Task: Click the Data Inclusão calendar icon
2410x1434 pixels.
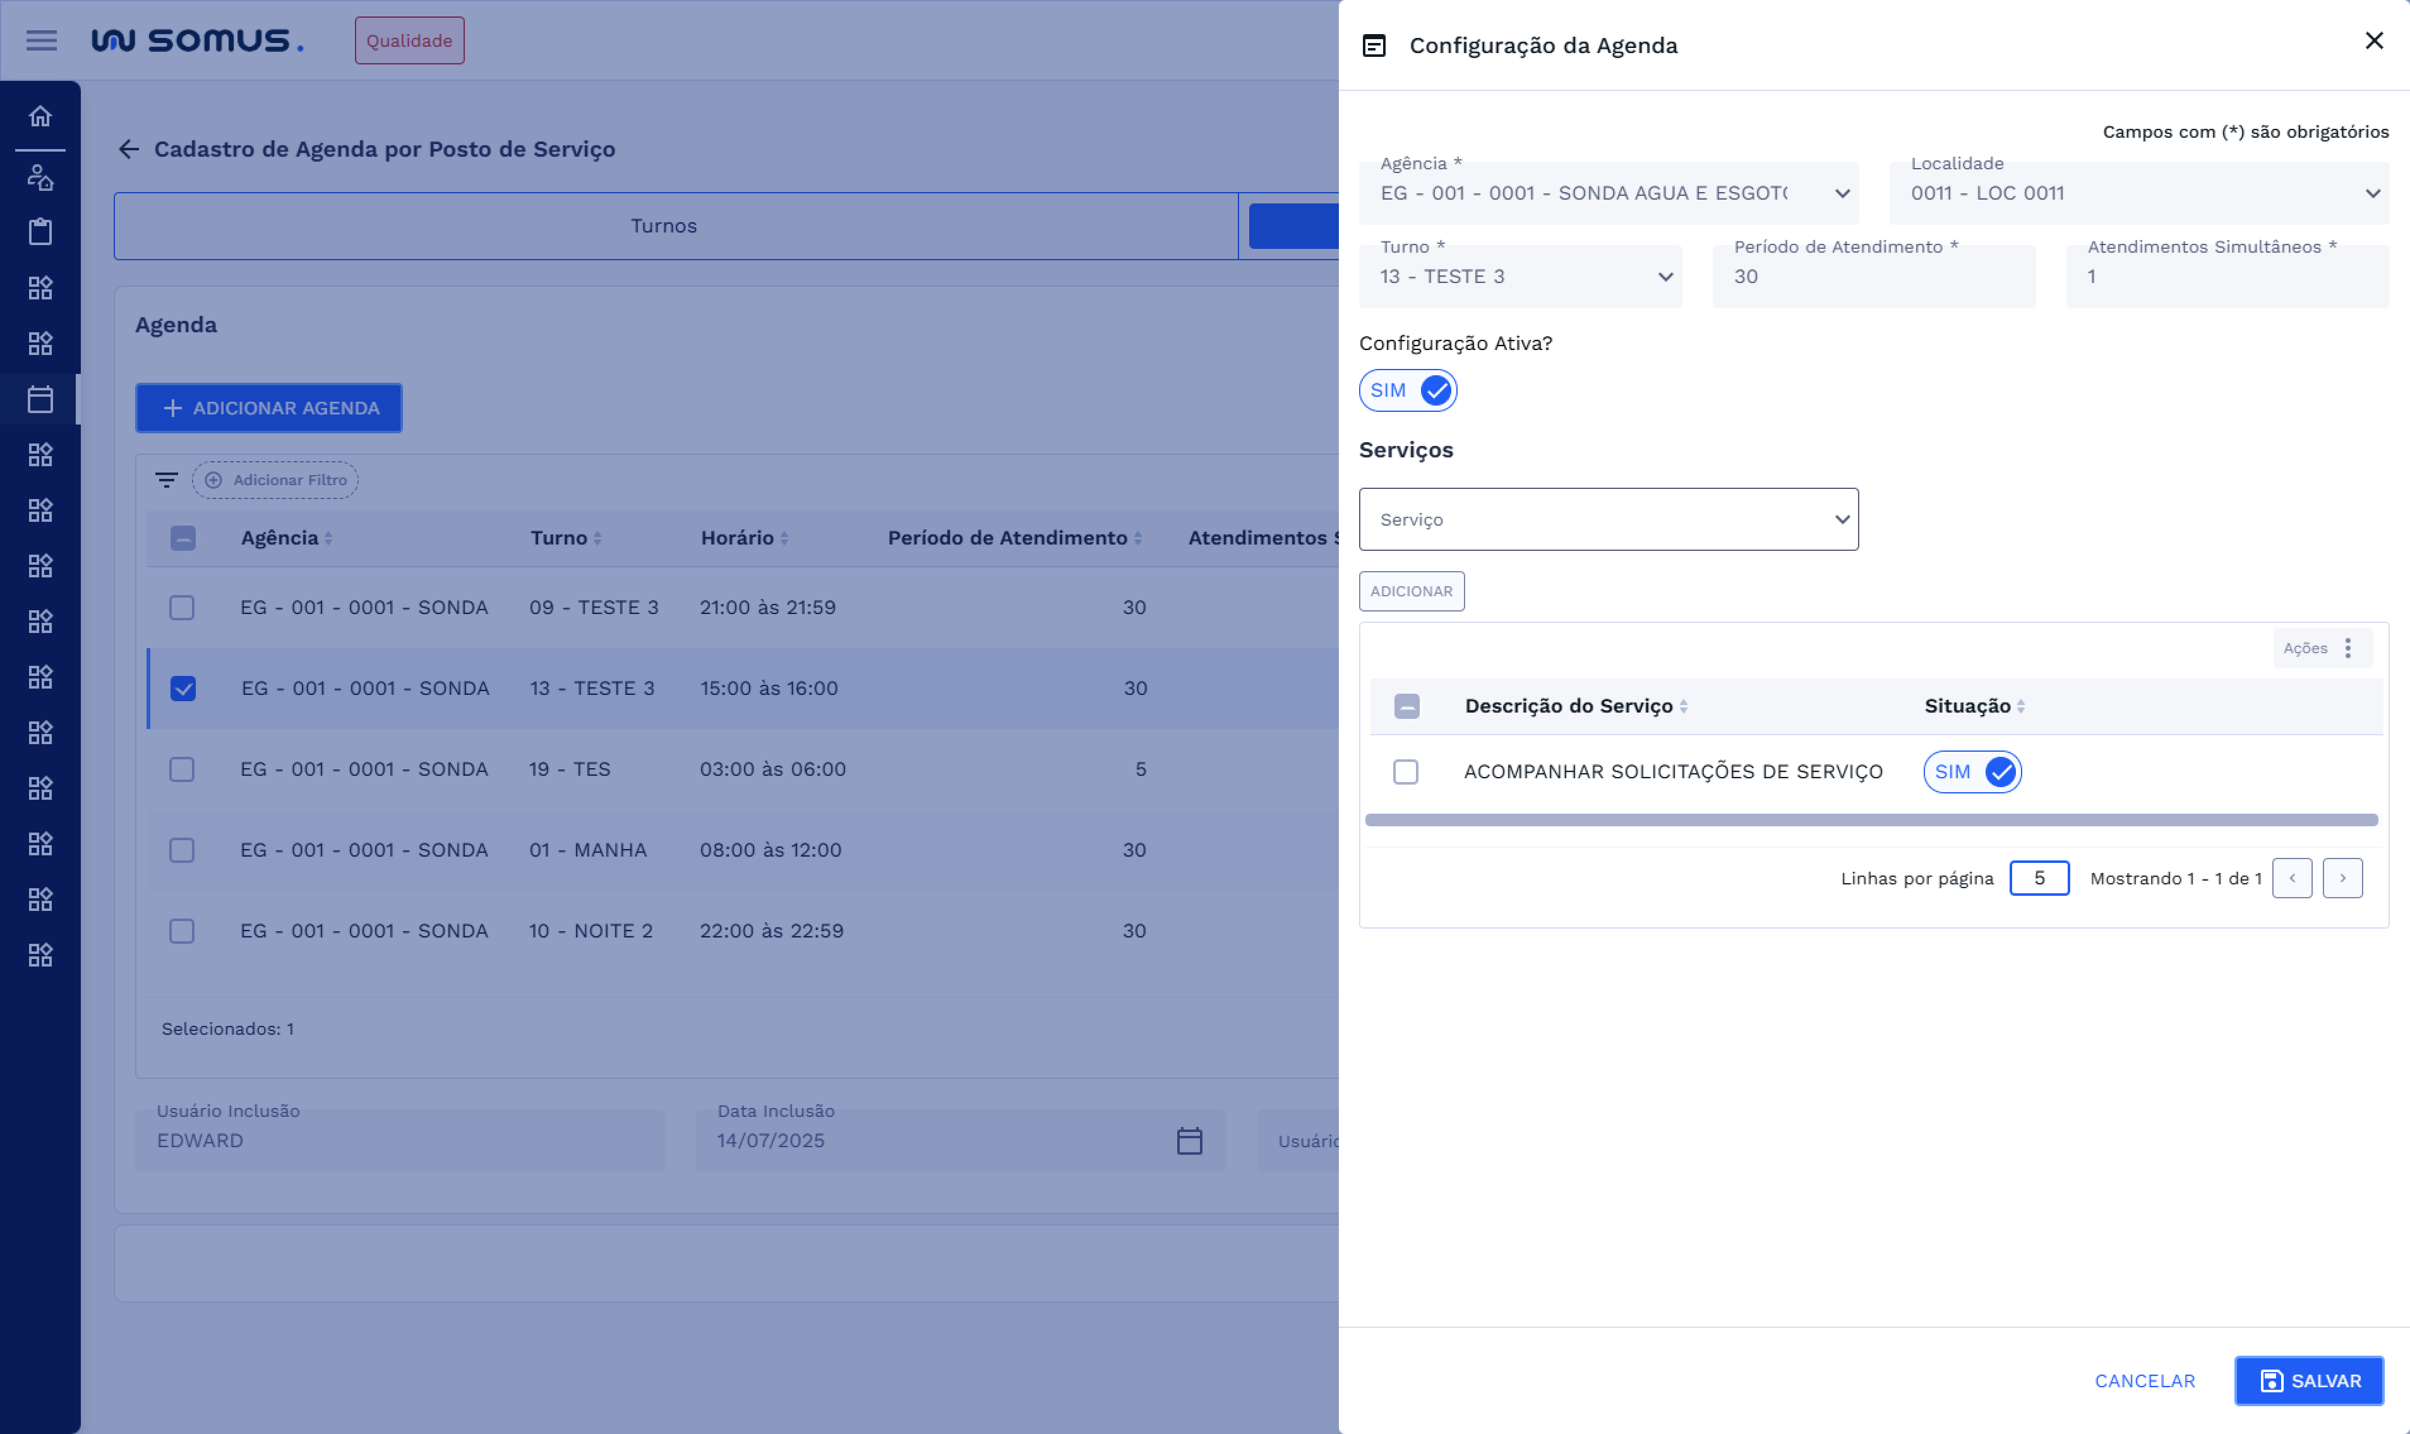Action: 1189,1142
